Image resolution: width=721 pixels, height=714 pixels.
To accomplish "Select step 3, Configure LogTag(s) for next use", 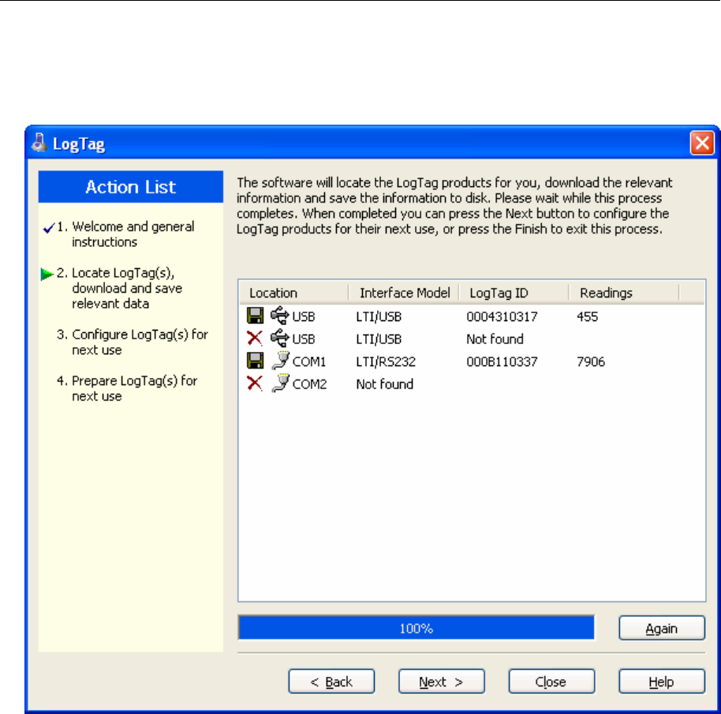I will pyautogui.click(x=133, y=342).
